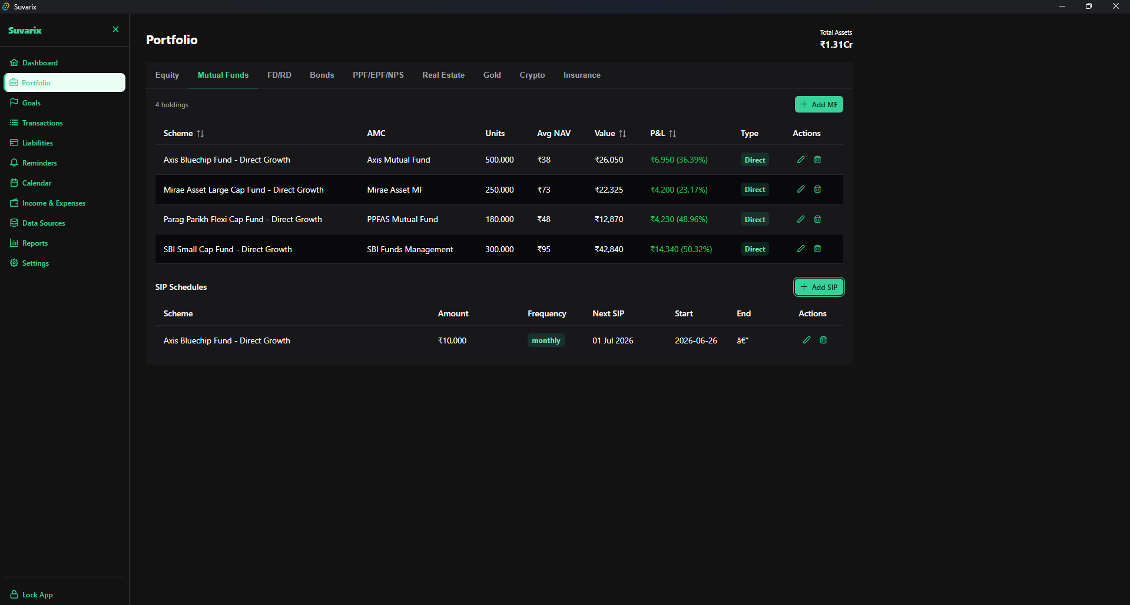Edit SBI Small Cap Fund holding
Viewport: 1130px width, 605px height.
(801, 249)
